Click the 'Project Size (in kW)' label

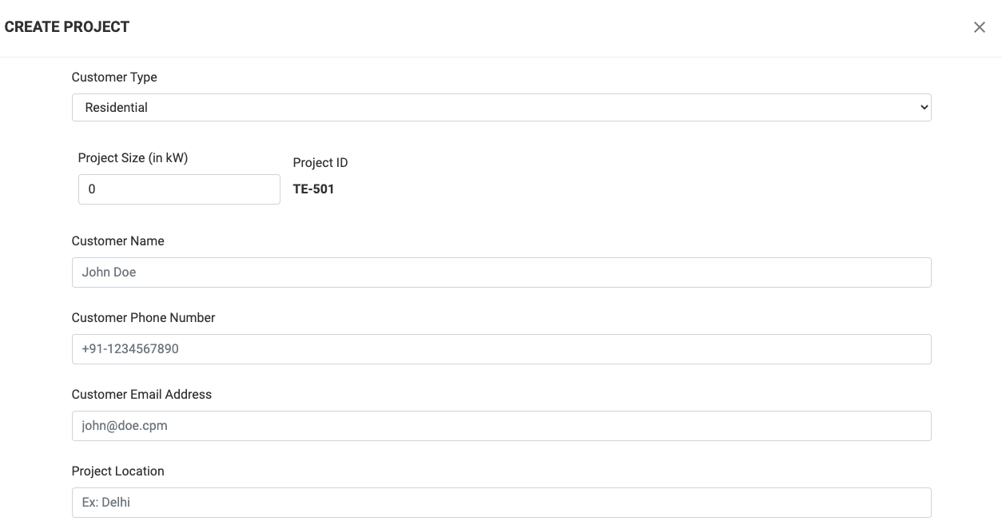(x=133, y=158)
